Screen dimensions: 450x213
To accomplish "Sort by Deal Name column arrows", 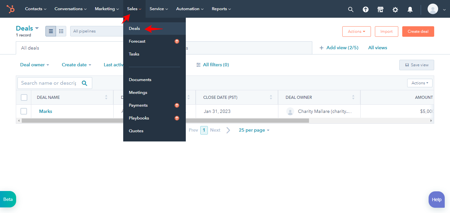I will [106, 97].
